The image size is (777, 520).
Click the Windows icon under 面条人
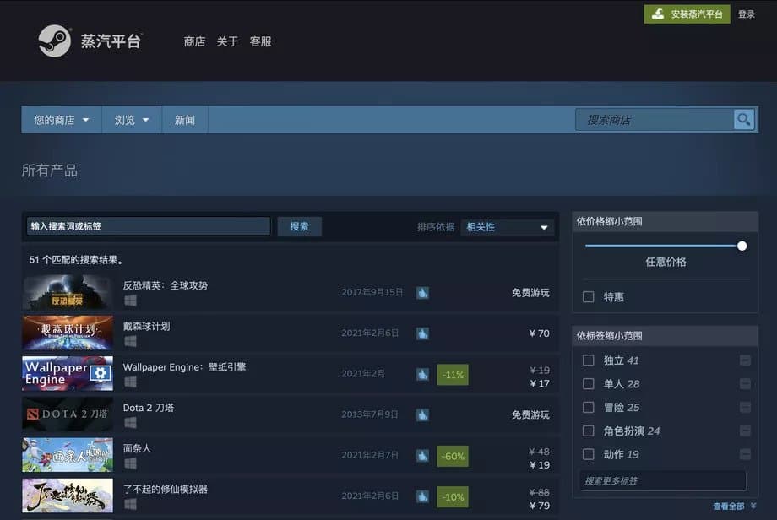click(130, 463)
